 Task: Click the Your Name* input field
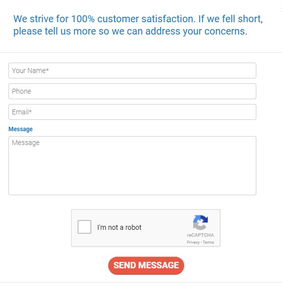tap(132, 71)
